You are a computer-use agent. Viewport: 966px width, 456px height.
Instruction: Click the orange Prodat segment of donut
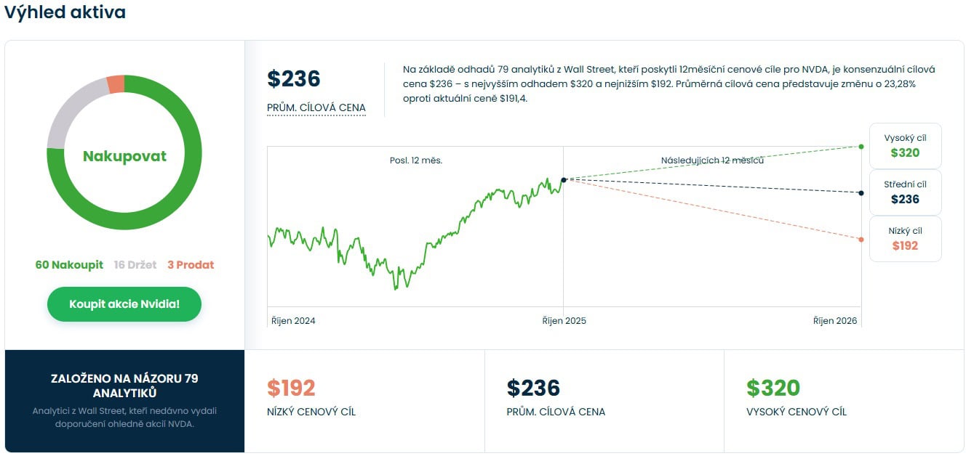pyautogui.click(x=116, y=84)
